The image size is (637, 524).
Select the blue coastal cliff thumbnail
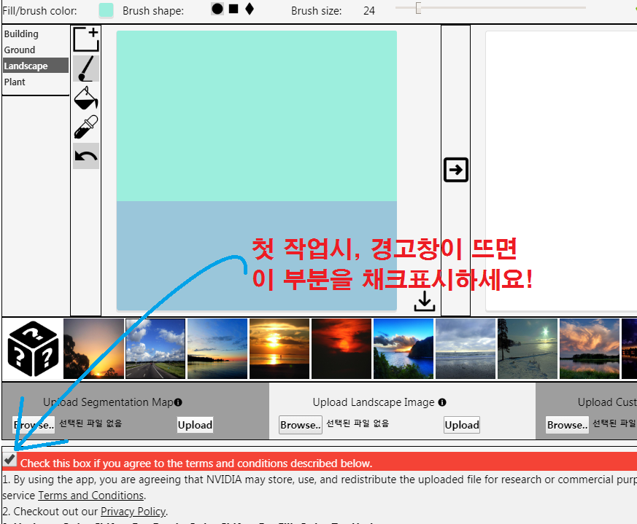tap(404, 348)
